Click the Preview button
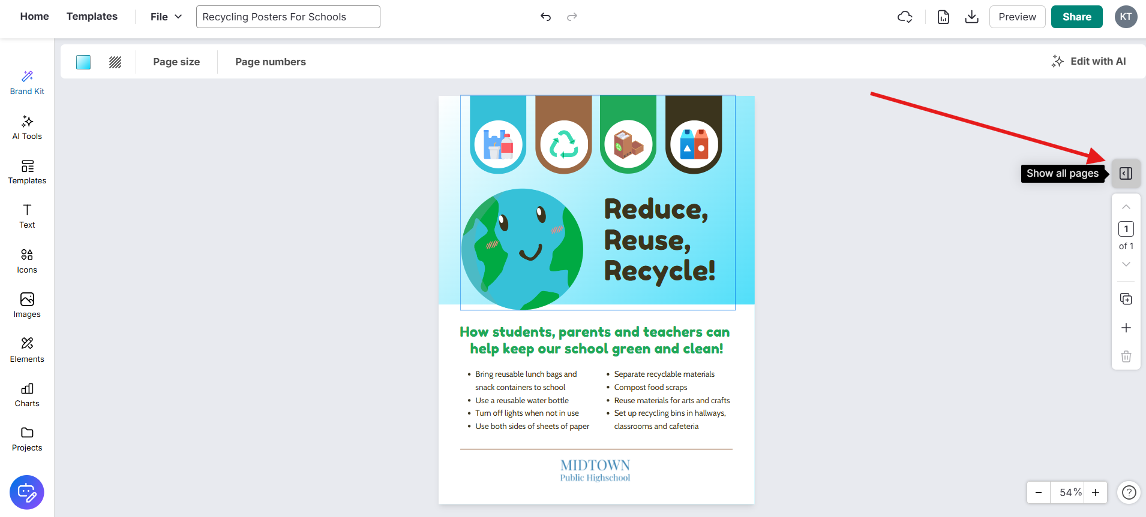This screenshot has width=1146, height=517. tap(1017, 17)
